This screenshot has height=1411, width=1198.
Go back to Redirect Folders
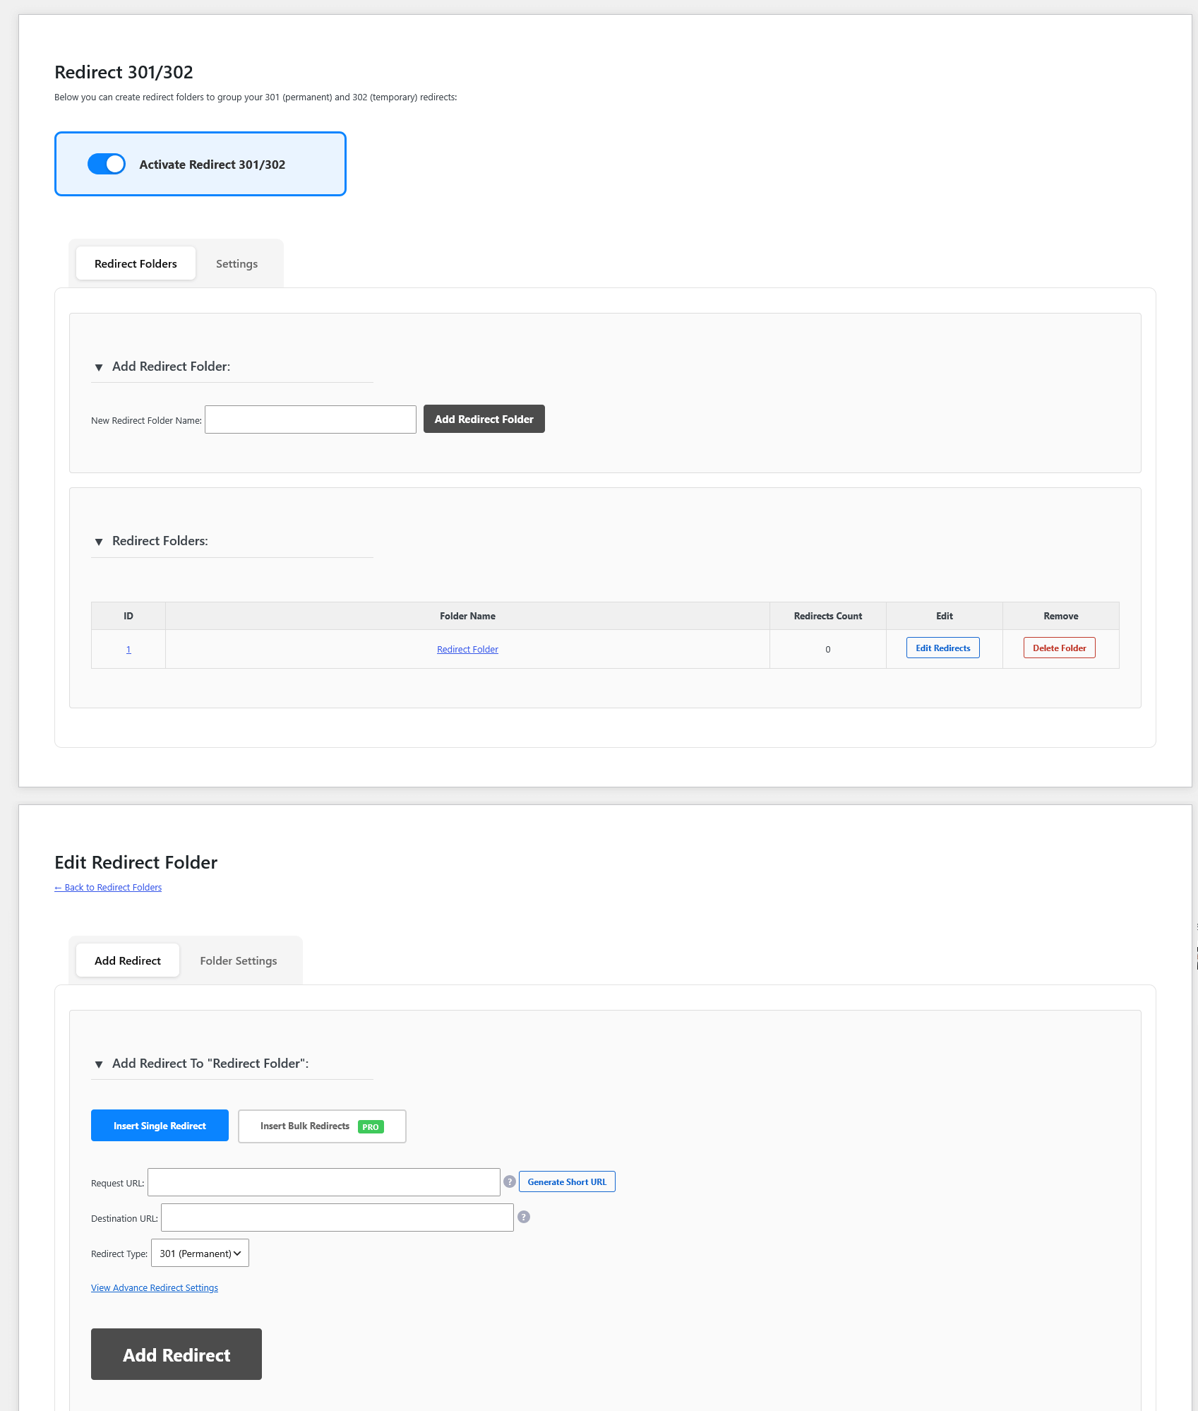pos(108,888)
